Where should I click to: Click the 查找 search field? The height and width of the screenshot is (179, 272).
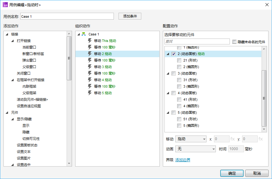[x=197, y=42]
